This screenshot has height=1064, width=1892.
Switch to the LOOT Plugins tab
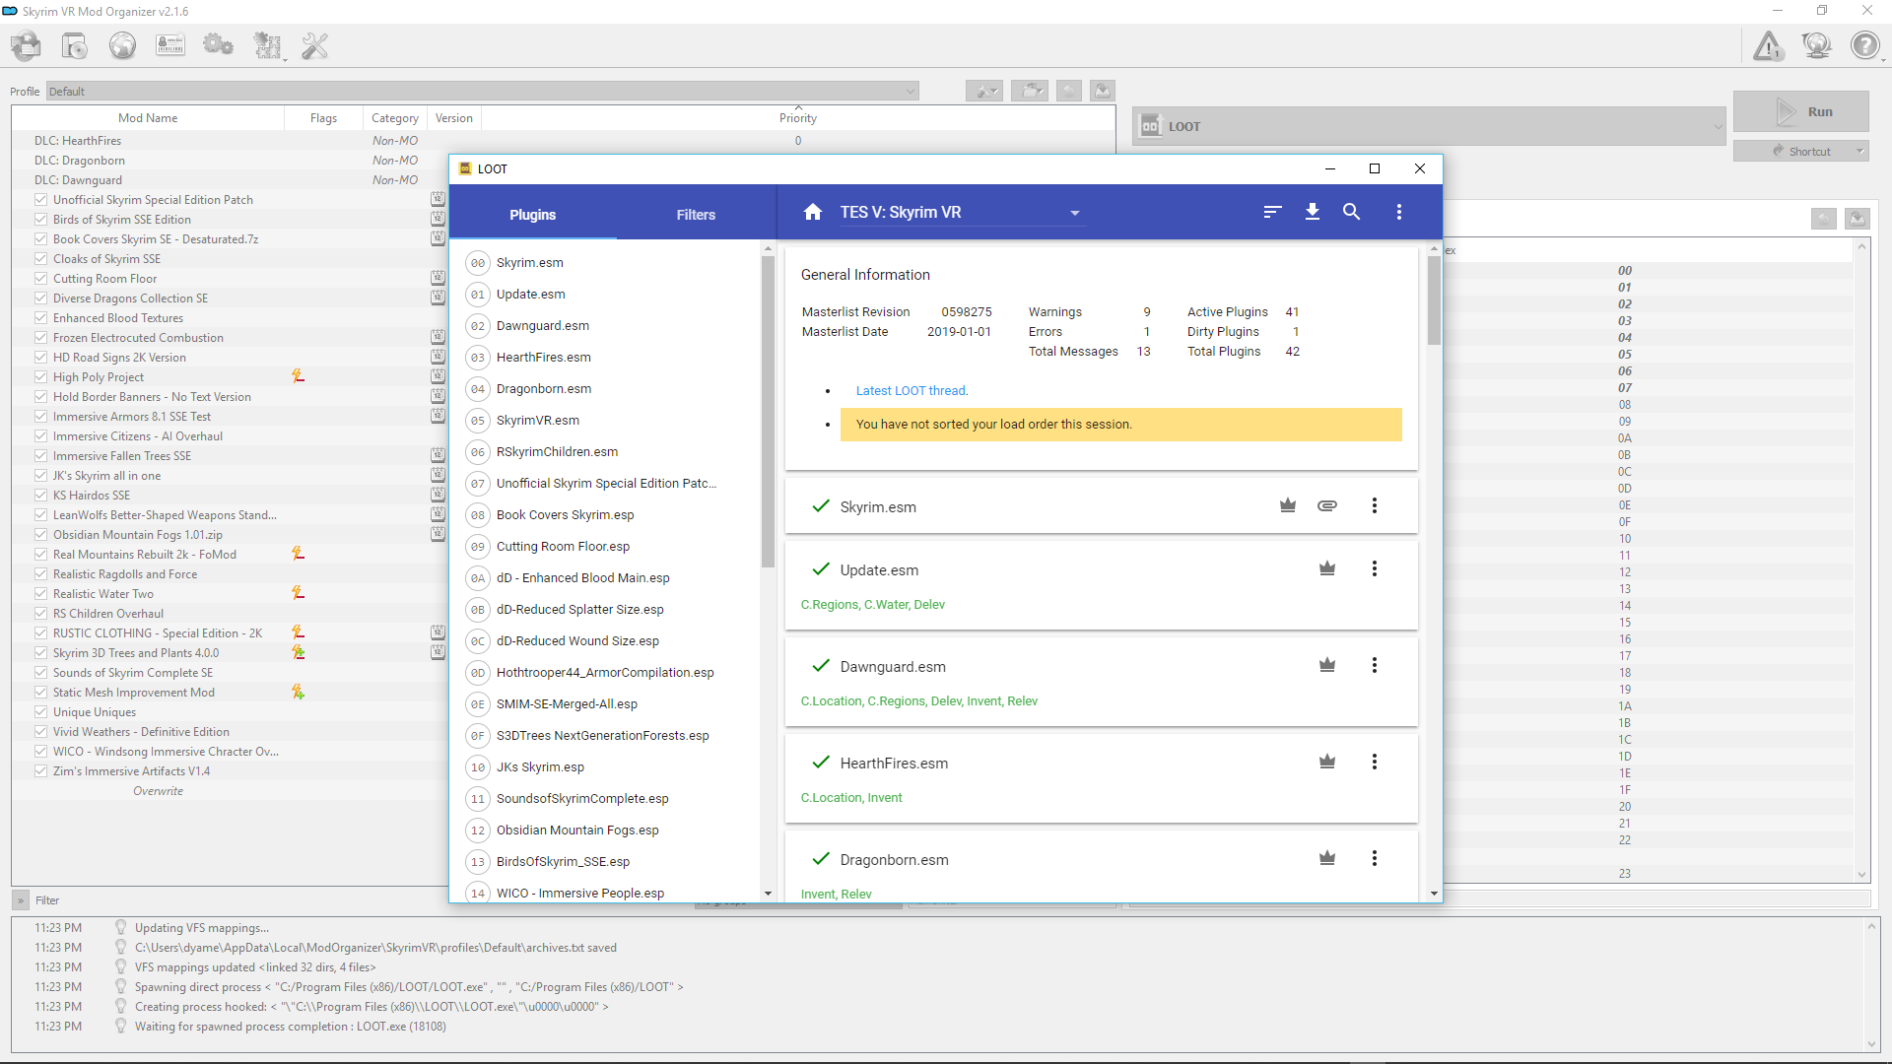click(533, 214)
